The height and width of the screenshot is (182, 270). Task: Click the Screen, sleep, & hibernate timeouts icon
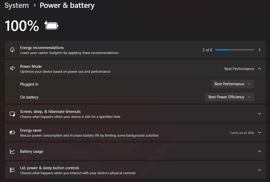tap(12, 113)
